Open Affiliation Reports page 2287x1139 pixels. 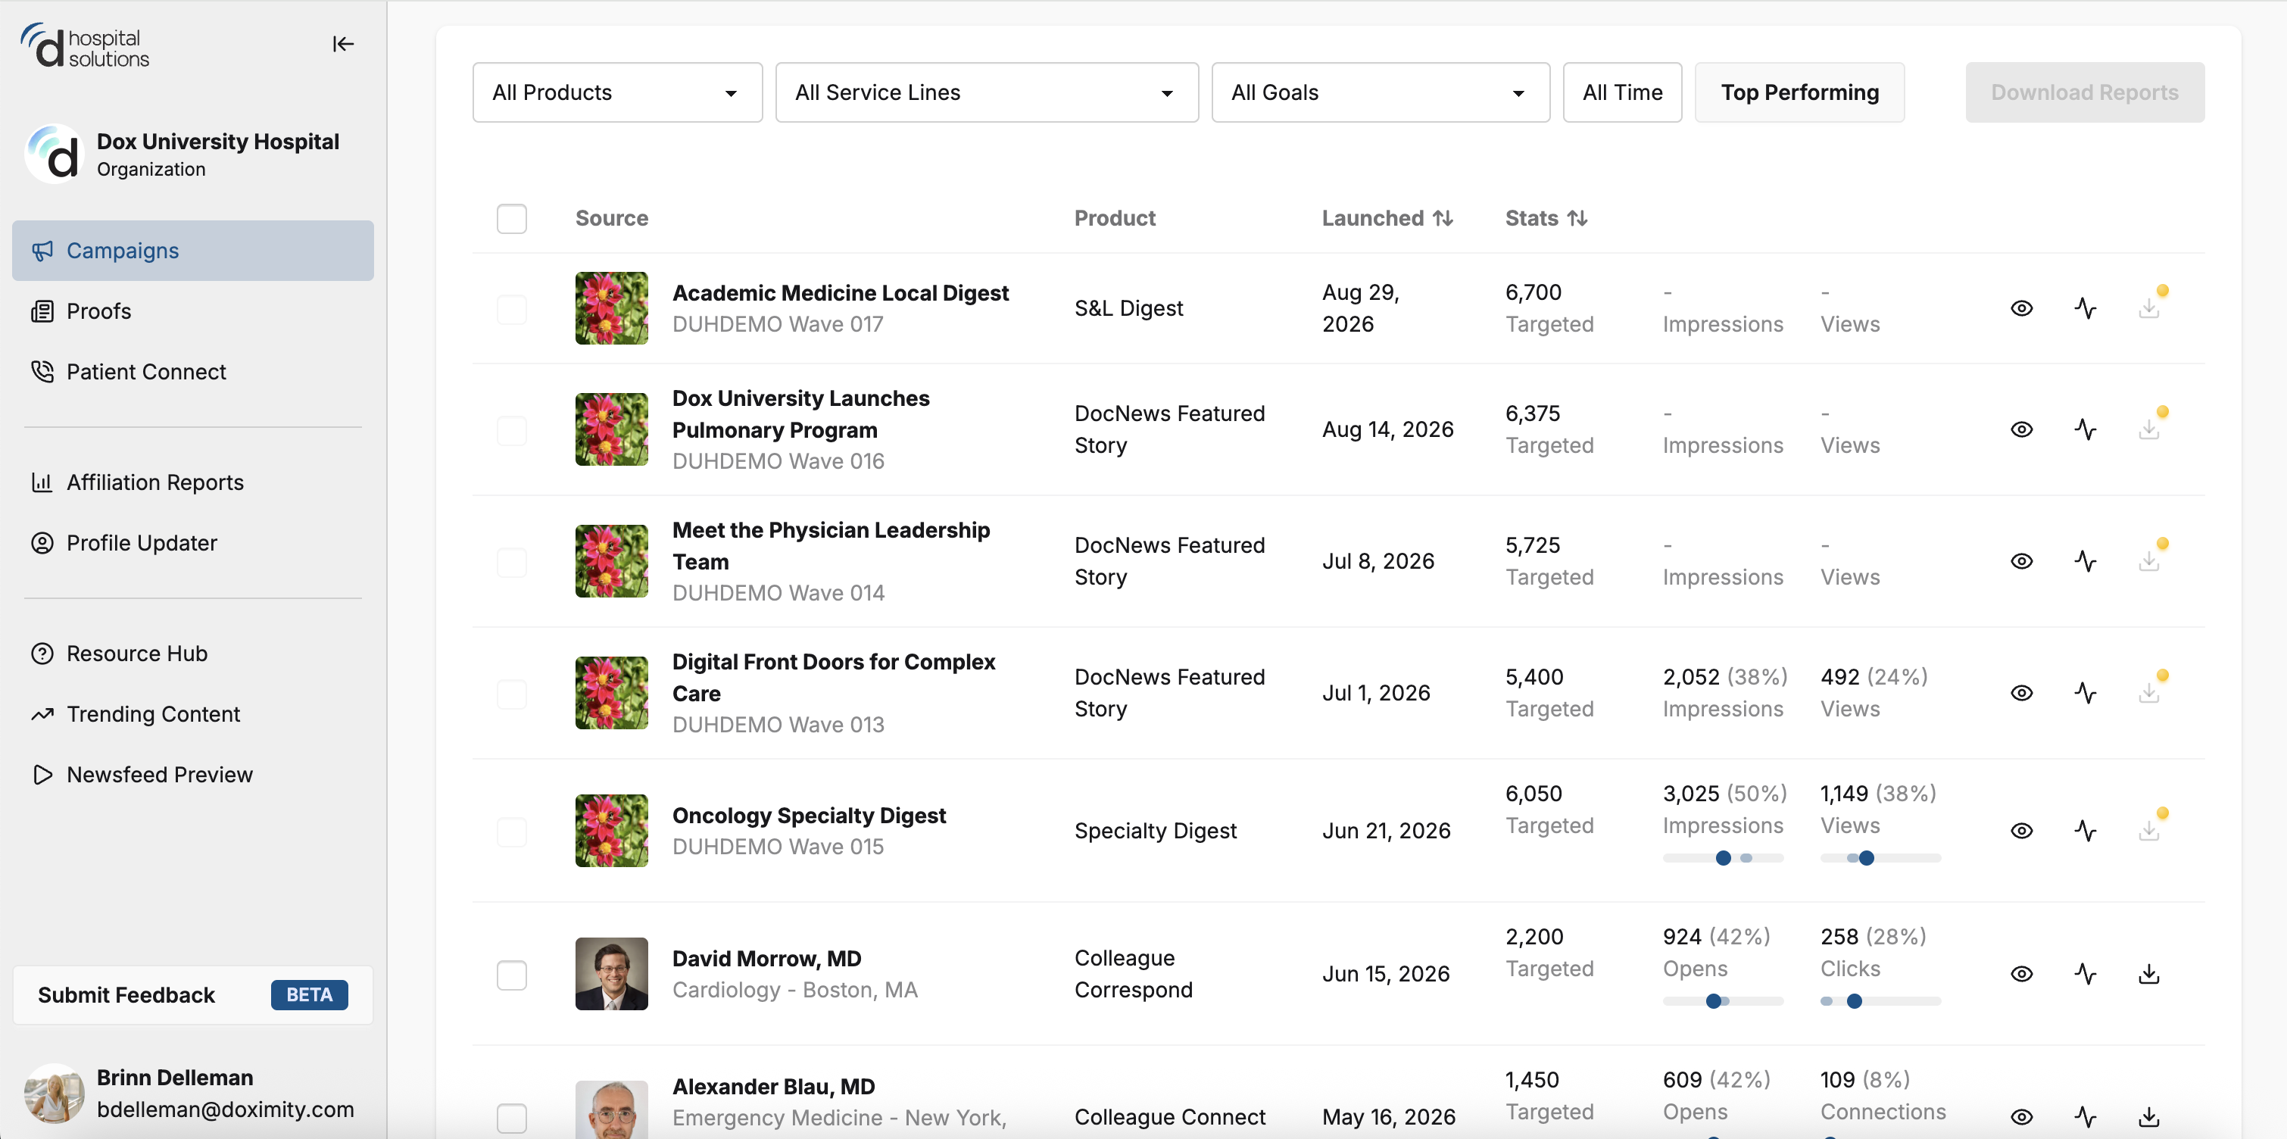click(192, 482)
